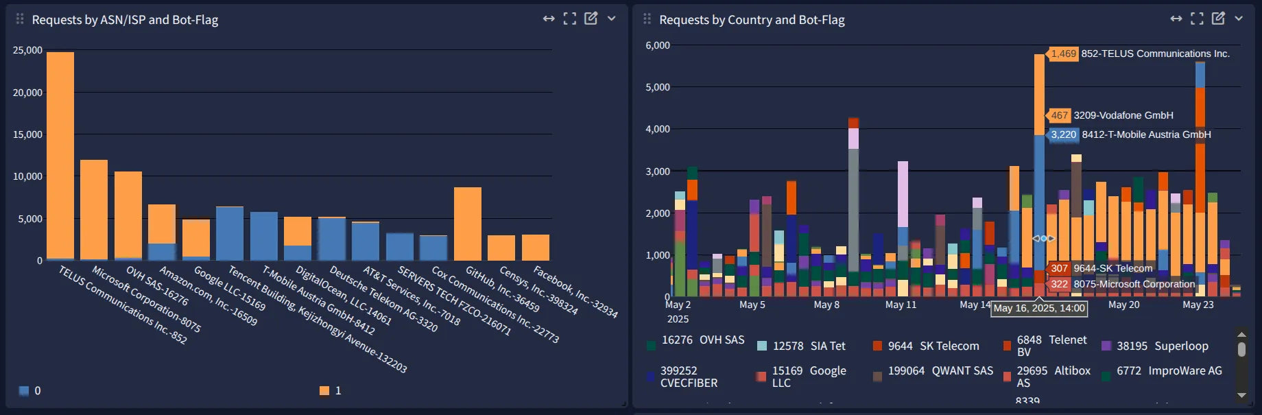Open ASN/ISP panel in fullscreen
This screenshot has width=1262, height=415.
(570, 19)
